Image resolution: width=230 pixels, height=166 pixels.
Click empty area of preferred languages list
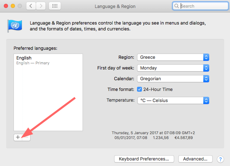pyautogui.click(x=48, y=98)
